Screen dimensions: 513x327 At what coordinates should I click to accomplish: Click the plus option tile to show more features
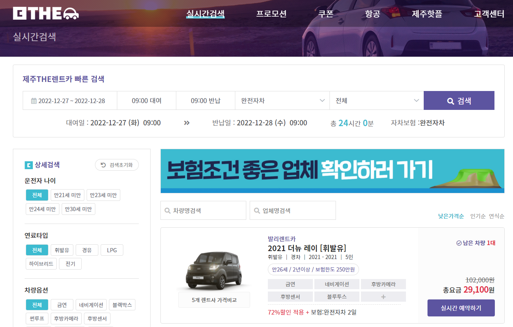pyautogui.click(x=383, y=297)
